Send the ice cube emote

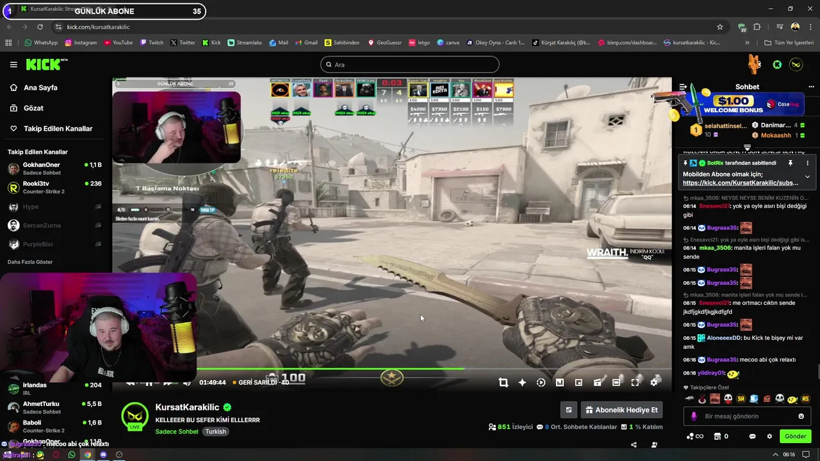(x=753, y=399)
